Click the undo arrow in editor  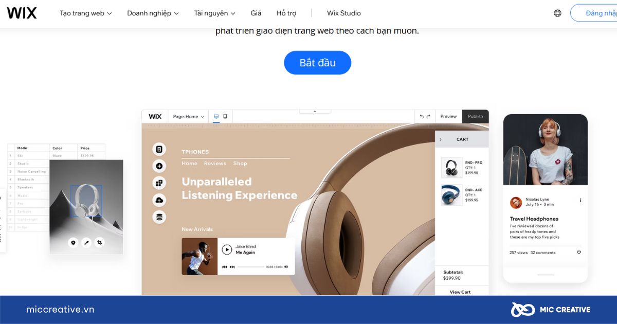click(422, 117)
